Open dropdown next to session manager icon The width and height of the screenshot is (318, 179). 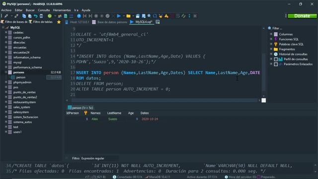tap(11, 16)
